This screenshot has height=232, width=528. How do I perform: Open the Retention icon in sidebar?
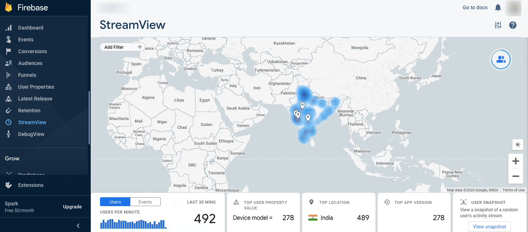pyautogui.click(x=9, y=110)
